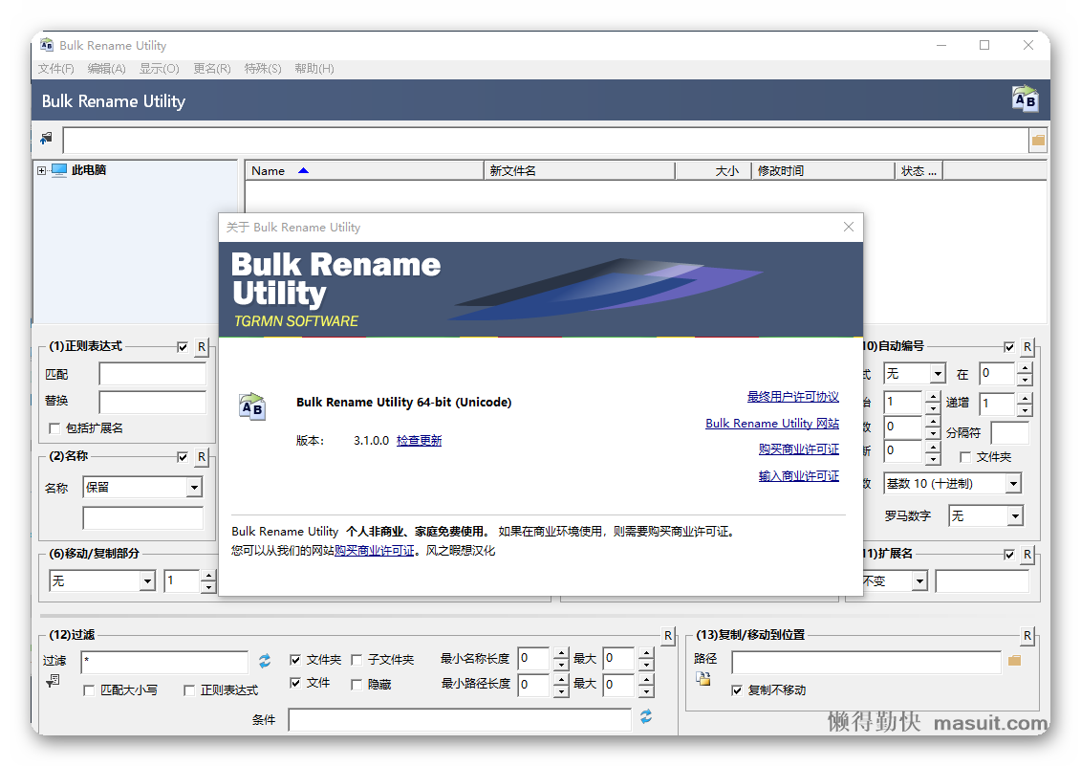The width and height of the screenshot is (1081, 766).
Task: Click R button of (12)过滤 group
Action: pyautogui.click(x=667, y=636)
